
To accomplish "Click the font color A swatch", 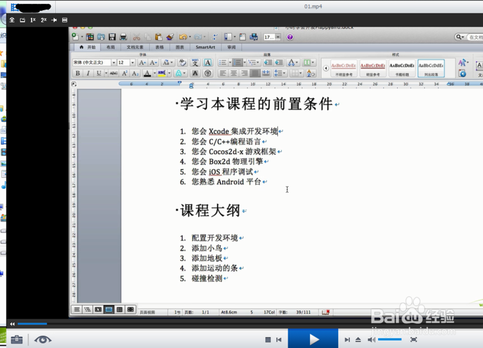I will [x=147, y=73].
